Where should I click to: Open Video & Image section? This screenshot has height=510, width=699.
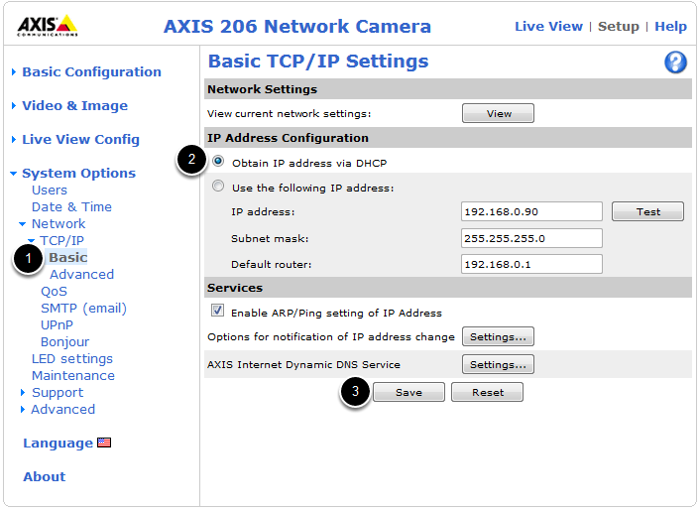75,106
